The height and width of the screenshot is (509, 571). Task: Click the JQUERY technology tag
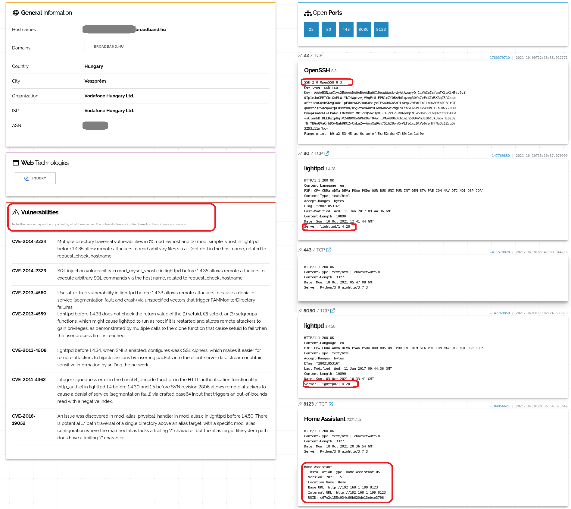tap(35, 178)
